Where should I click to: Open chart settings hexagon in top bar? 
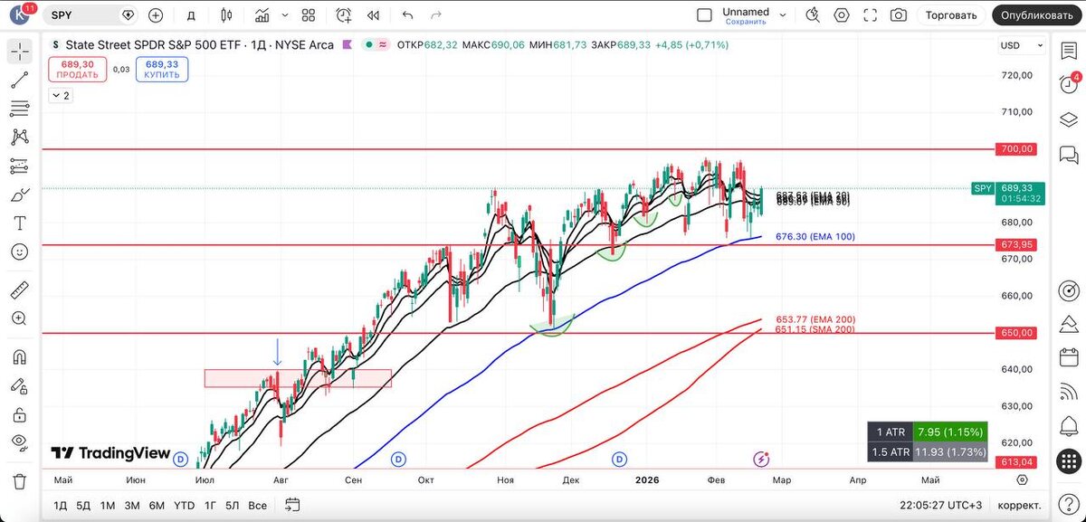click(x=842, y=15)
